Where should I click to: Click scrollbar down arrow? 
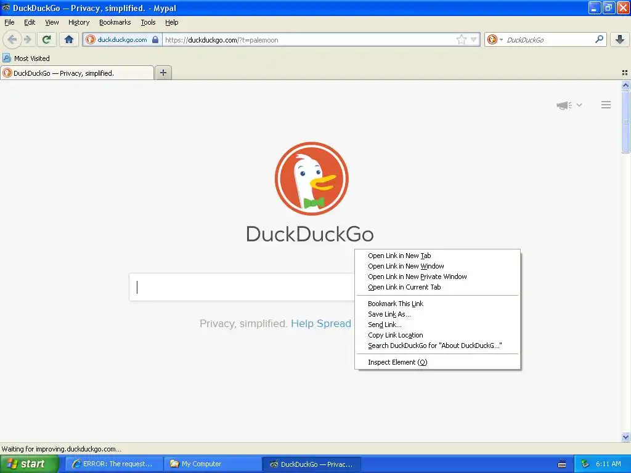pos(625,437)
